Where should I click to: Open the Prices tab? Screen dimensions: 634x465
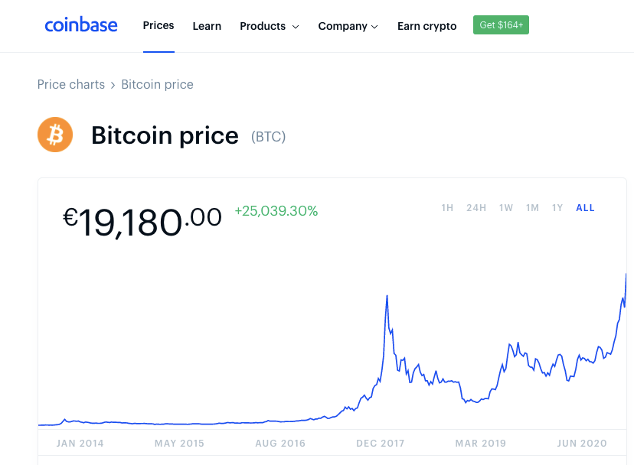click(158, 25)
